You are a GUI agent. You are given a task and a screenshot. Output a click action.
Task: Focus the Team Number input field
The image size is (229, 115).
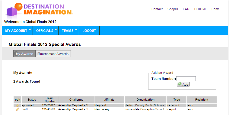point(186,79)
